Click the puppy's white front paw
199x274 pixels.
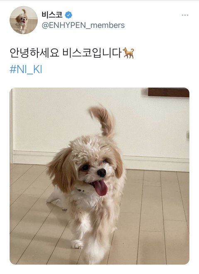click(x=78, y=244)
